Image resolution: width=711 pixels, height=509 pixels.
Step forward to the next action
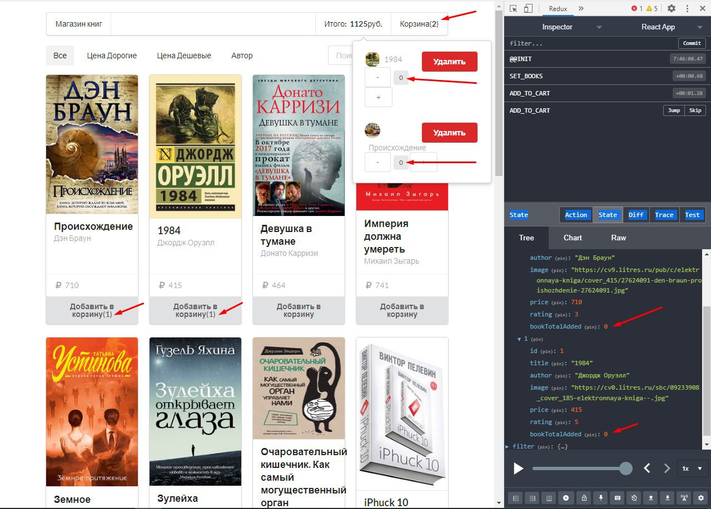pyautogui.click(x=667, y=468)
